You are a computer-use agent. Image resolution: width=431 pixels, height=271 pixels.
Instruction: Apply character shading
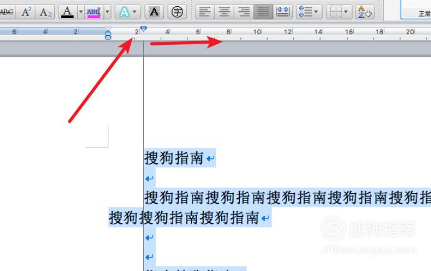[154, 12]
